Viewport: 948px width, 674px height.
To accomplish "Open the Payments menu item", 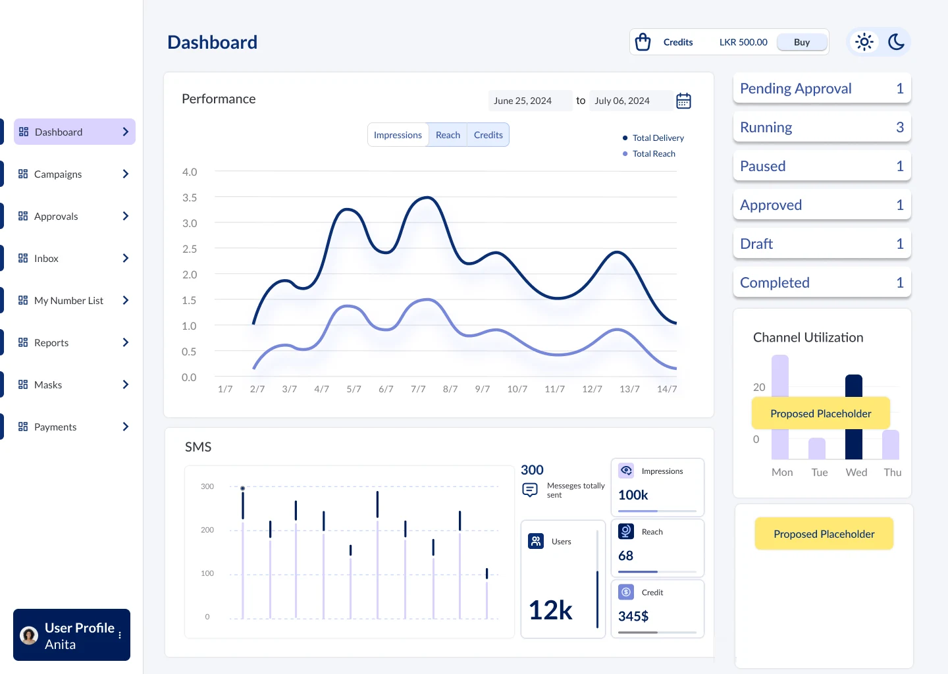I will (x=74, y=427).
